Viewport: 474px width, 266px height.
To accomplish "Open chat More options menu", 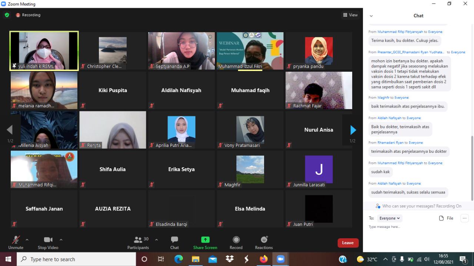I will click(x=464, y=218).
